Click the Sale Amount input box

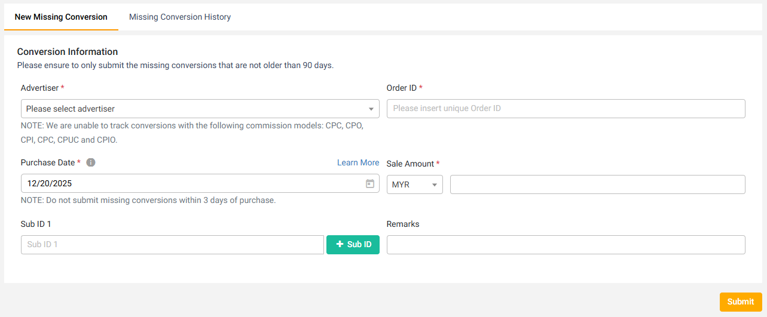tap(597, 185)
